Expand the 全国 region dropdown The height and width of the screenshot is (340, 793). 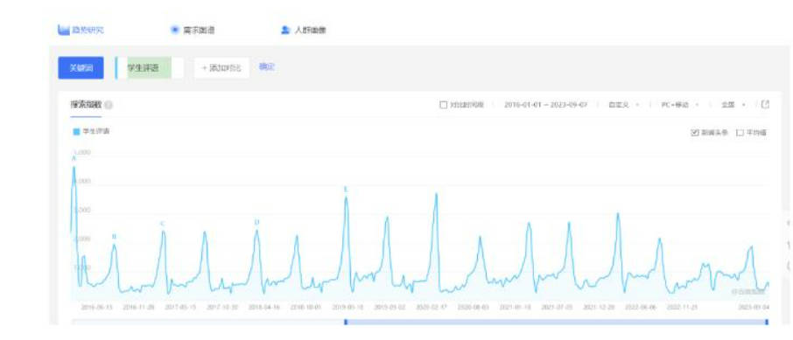pos(733,105)
